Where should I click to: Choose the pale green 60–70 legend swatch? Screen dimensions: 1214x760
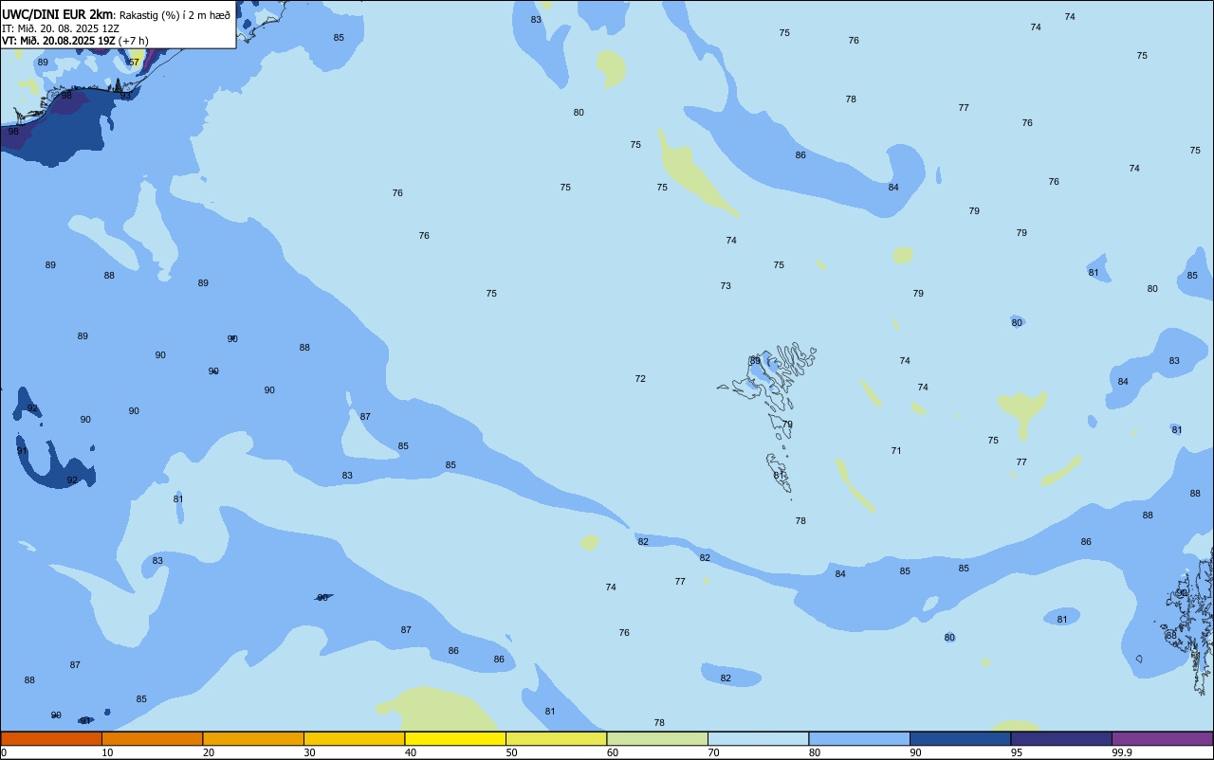(x=657, y=738)
